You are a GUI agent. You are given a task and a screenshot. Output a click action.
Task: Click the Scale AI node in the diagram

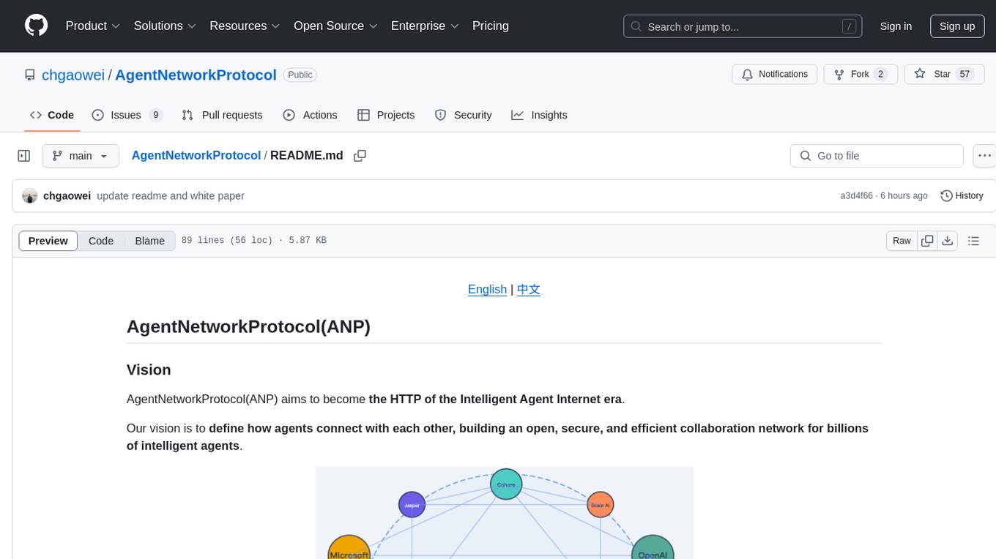[x=601, y=505]
